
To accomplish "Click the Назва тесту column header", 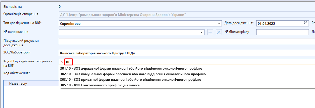I will click(33, 84).
